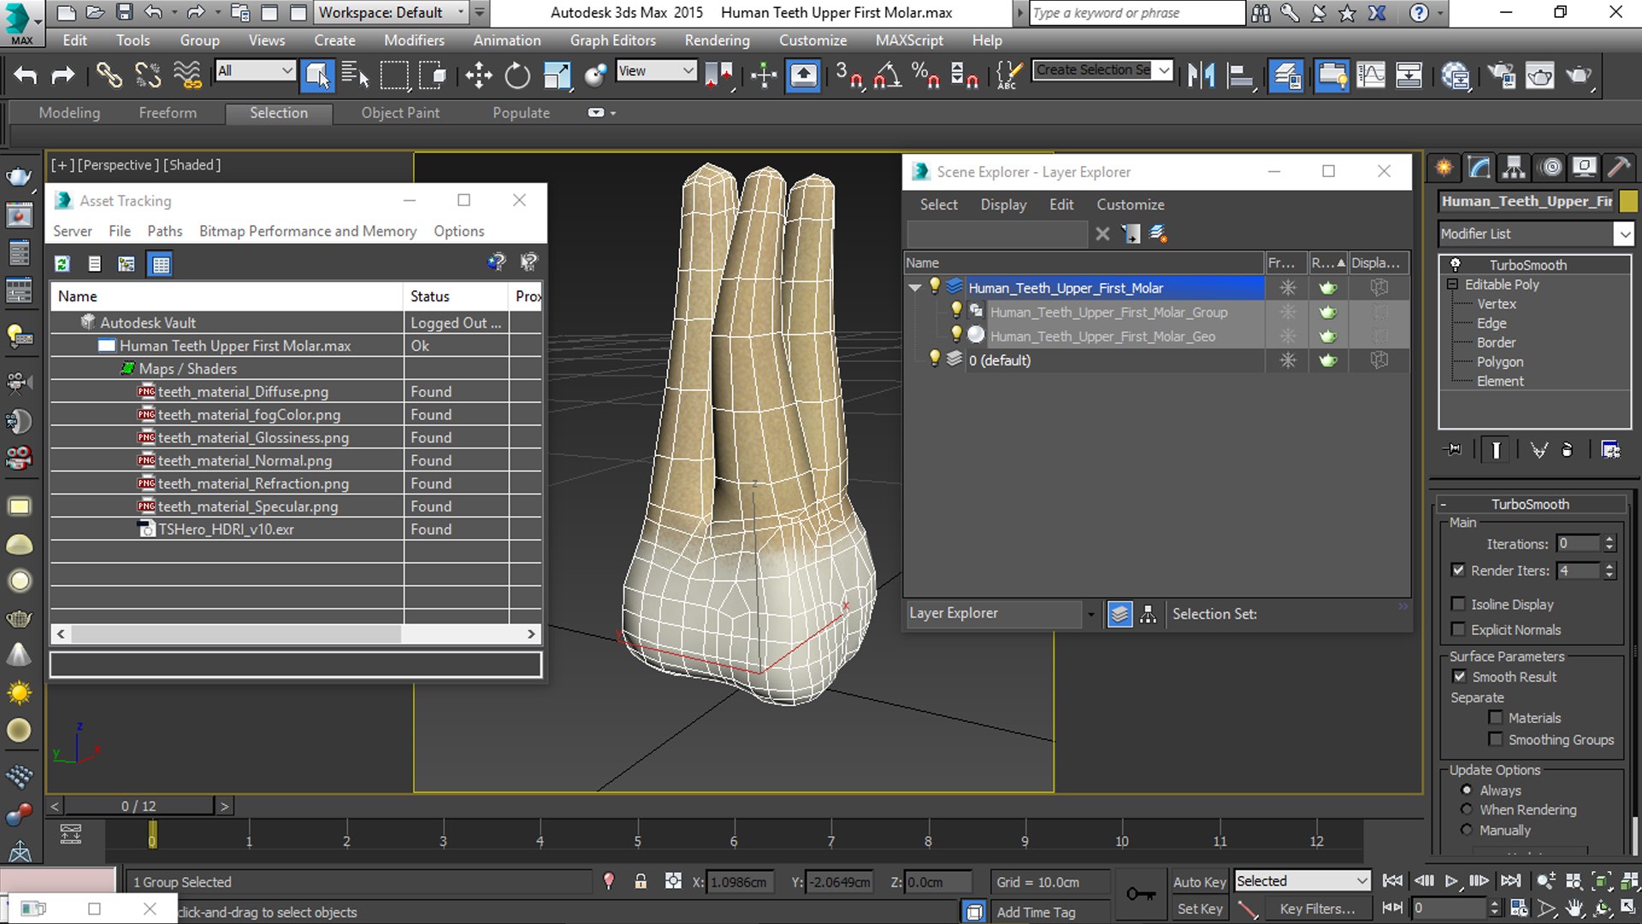The height and width of the screenshot is (924, 1642).
Task: Select the When Rendering update option
Action: (x=1467, y=809)
